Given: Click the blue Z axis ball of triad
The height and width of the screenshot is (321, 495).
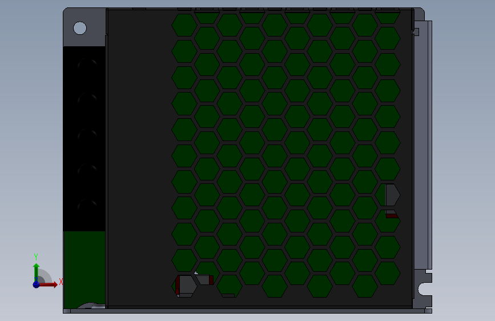Looking at the screenshot, I should (x=36, y=284).
